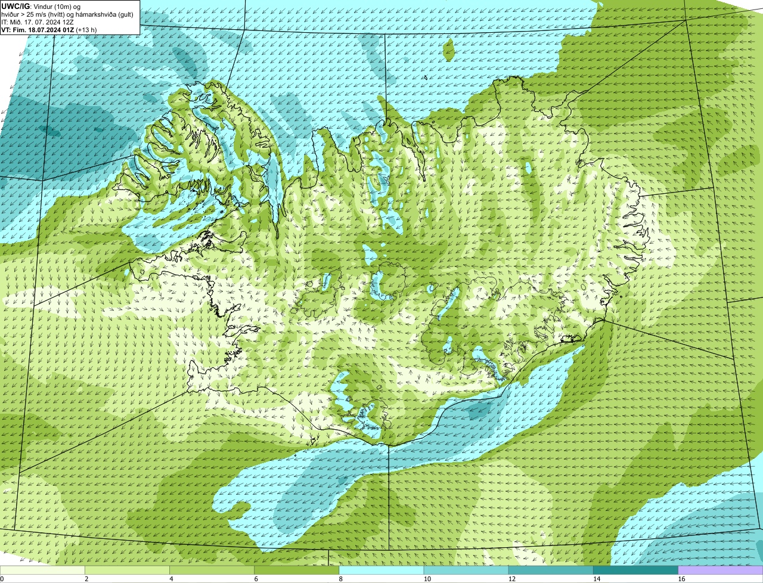This screenshot has width=763, height=583.
Task: Click the legend scale value "4"
Action: pyautogui.click(x=171, y=579)
